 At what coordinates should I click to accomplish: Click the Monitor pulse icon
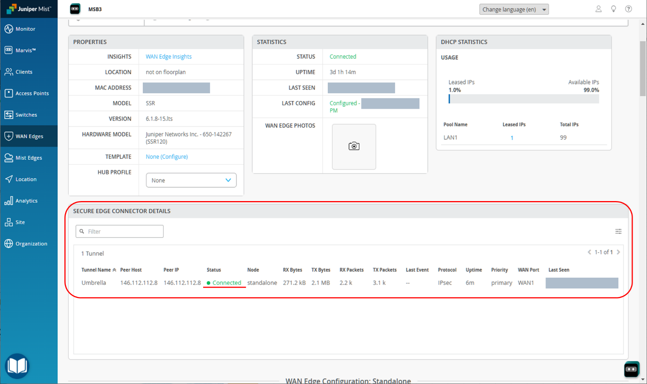[9, 29]
